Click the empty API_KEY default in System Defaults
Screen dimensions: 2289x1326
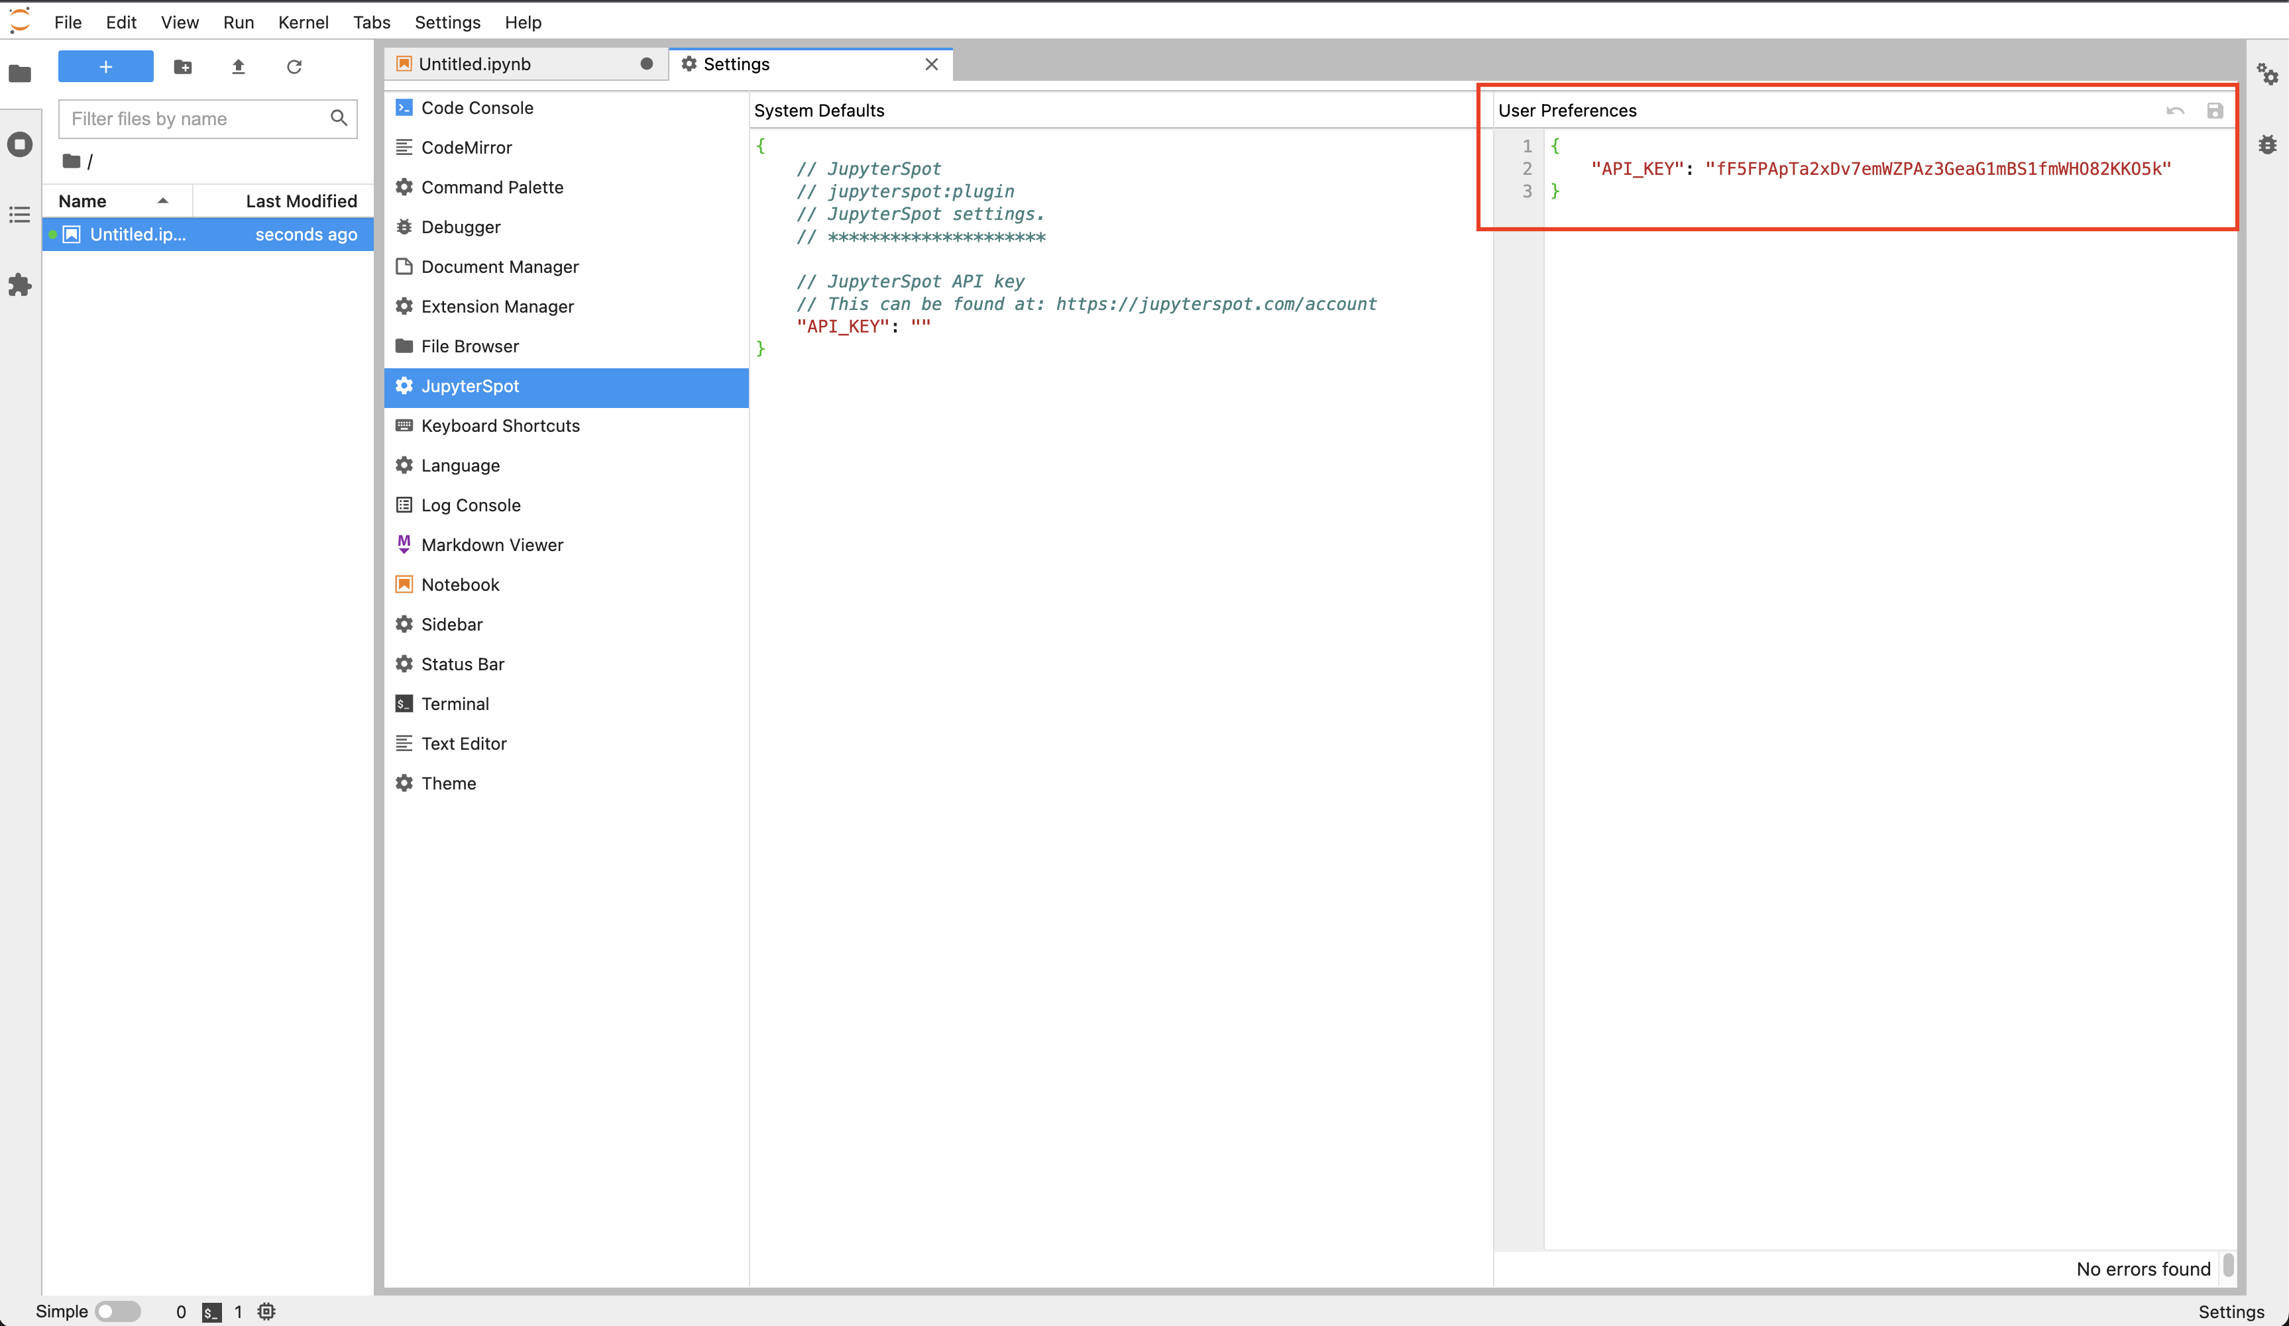(x=920, y=326)
